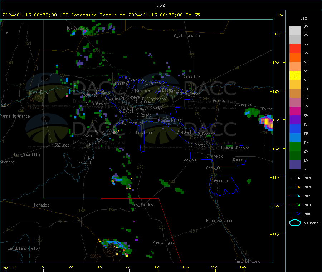Click the 'G_ALVEAR' map label
The image size is (322, 272).
click(x=214, y=157)
